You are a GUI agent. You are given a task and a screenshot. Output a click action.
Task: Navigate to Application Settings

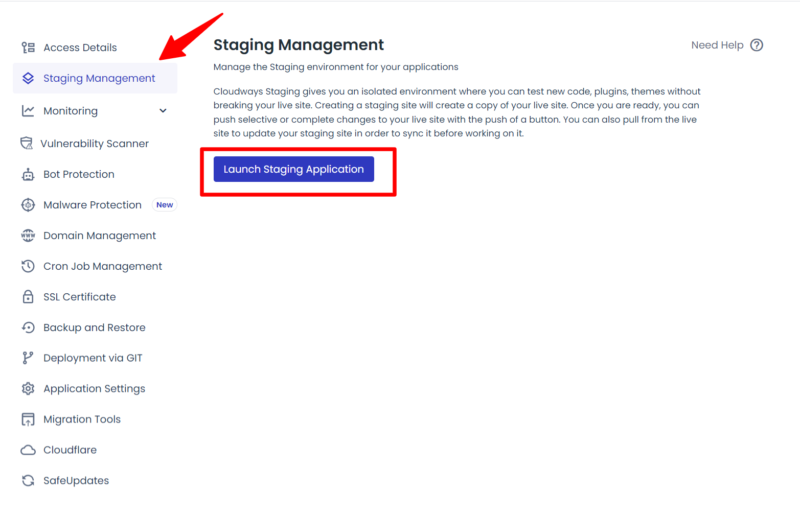tap(94, 389)
